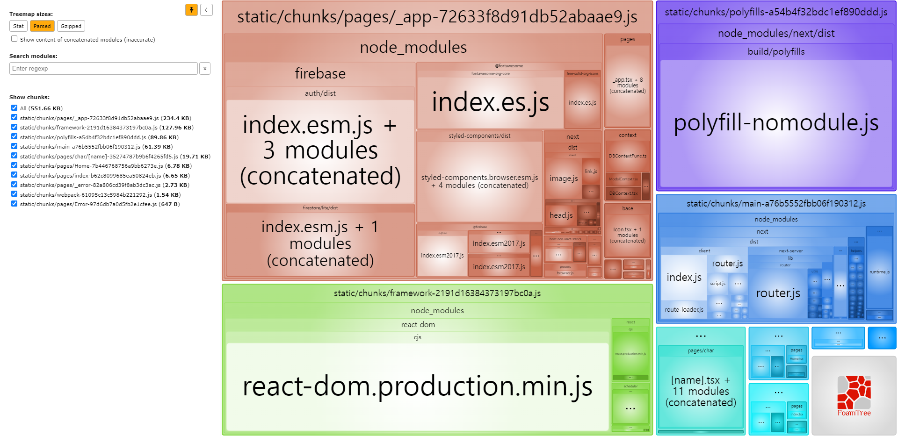This screenshot has height=436, width=898.
Task: Click red node_modules group header
Action: point(413,47)
